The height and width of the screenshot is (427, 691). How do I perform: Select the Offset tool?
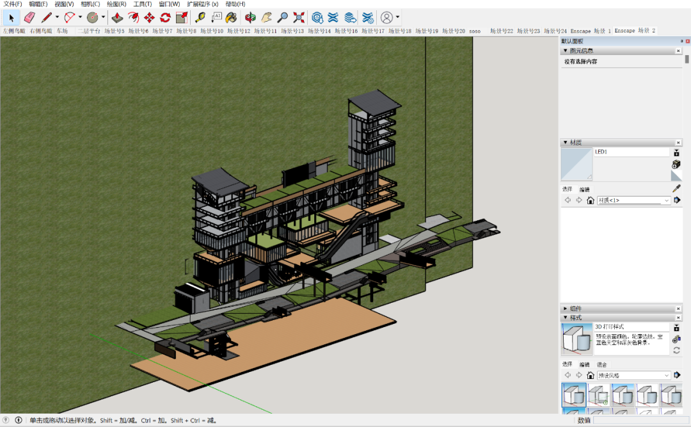pyautogui.click(x=133, y=18)
